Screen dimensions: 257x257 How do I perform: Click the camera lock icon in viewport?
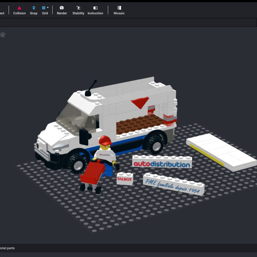click(x=3, y=35)
